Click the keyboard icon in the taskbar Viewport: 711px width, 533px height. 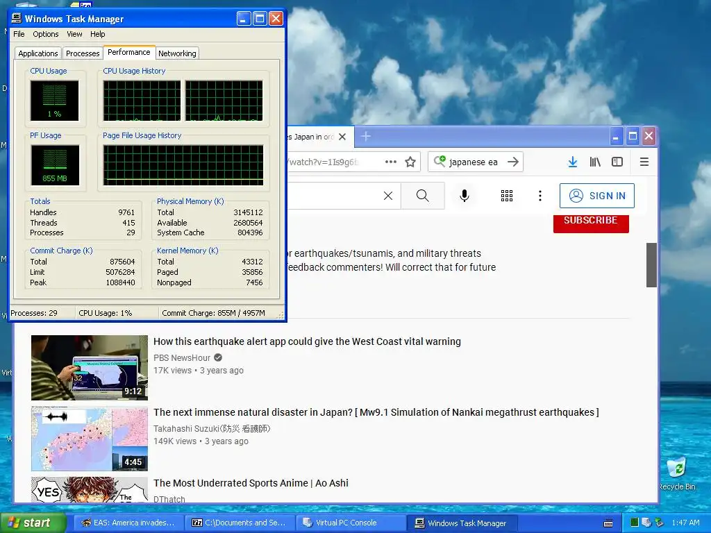[608, 523]
